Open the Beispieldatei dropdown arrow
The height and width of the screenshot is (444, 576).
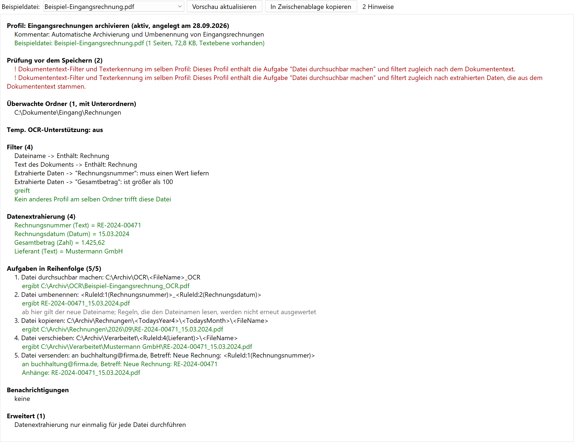coord(179,7)
